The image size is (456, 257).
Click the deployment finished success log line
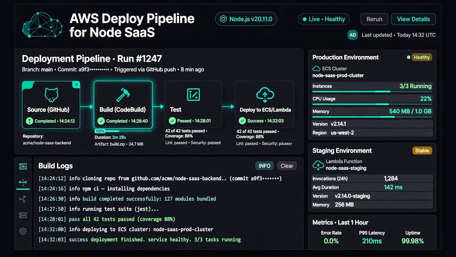pos(140,240)
